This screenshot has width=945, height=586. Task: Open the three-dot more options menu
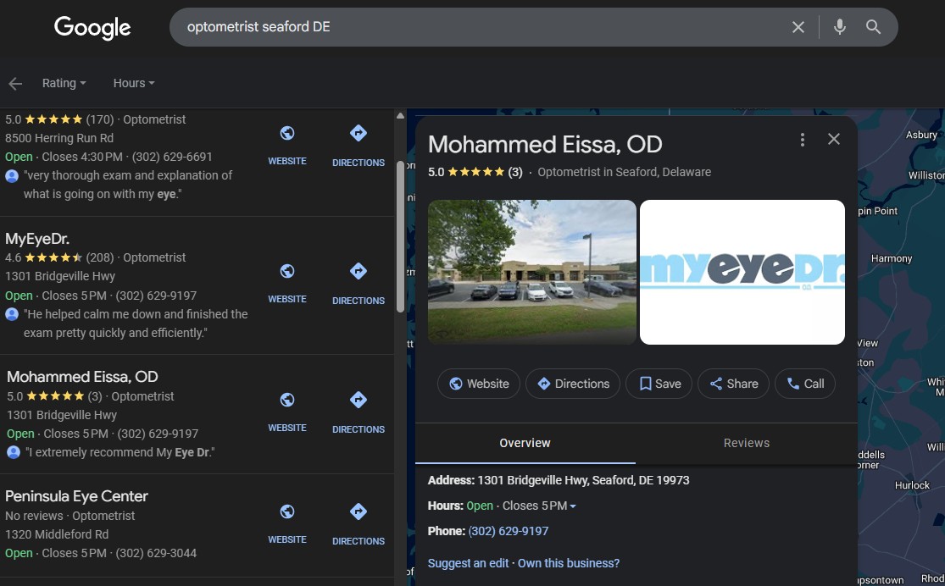click(x=802, y=140)
